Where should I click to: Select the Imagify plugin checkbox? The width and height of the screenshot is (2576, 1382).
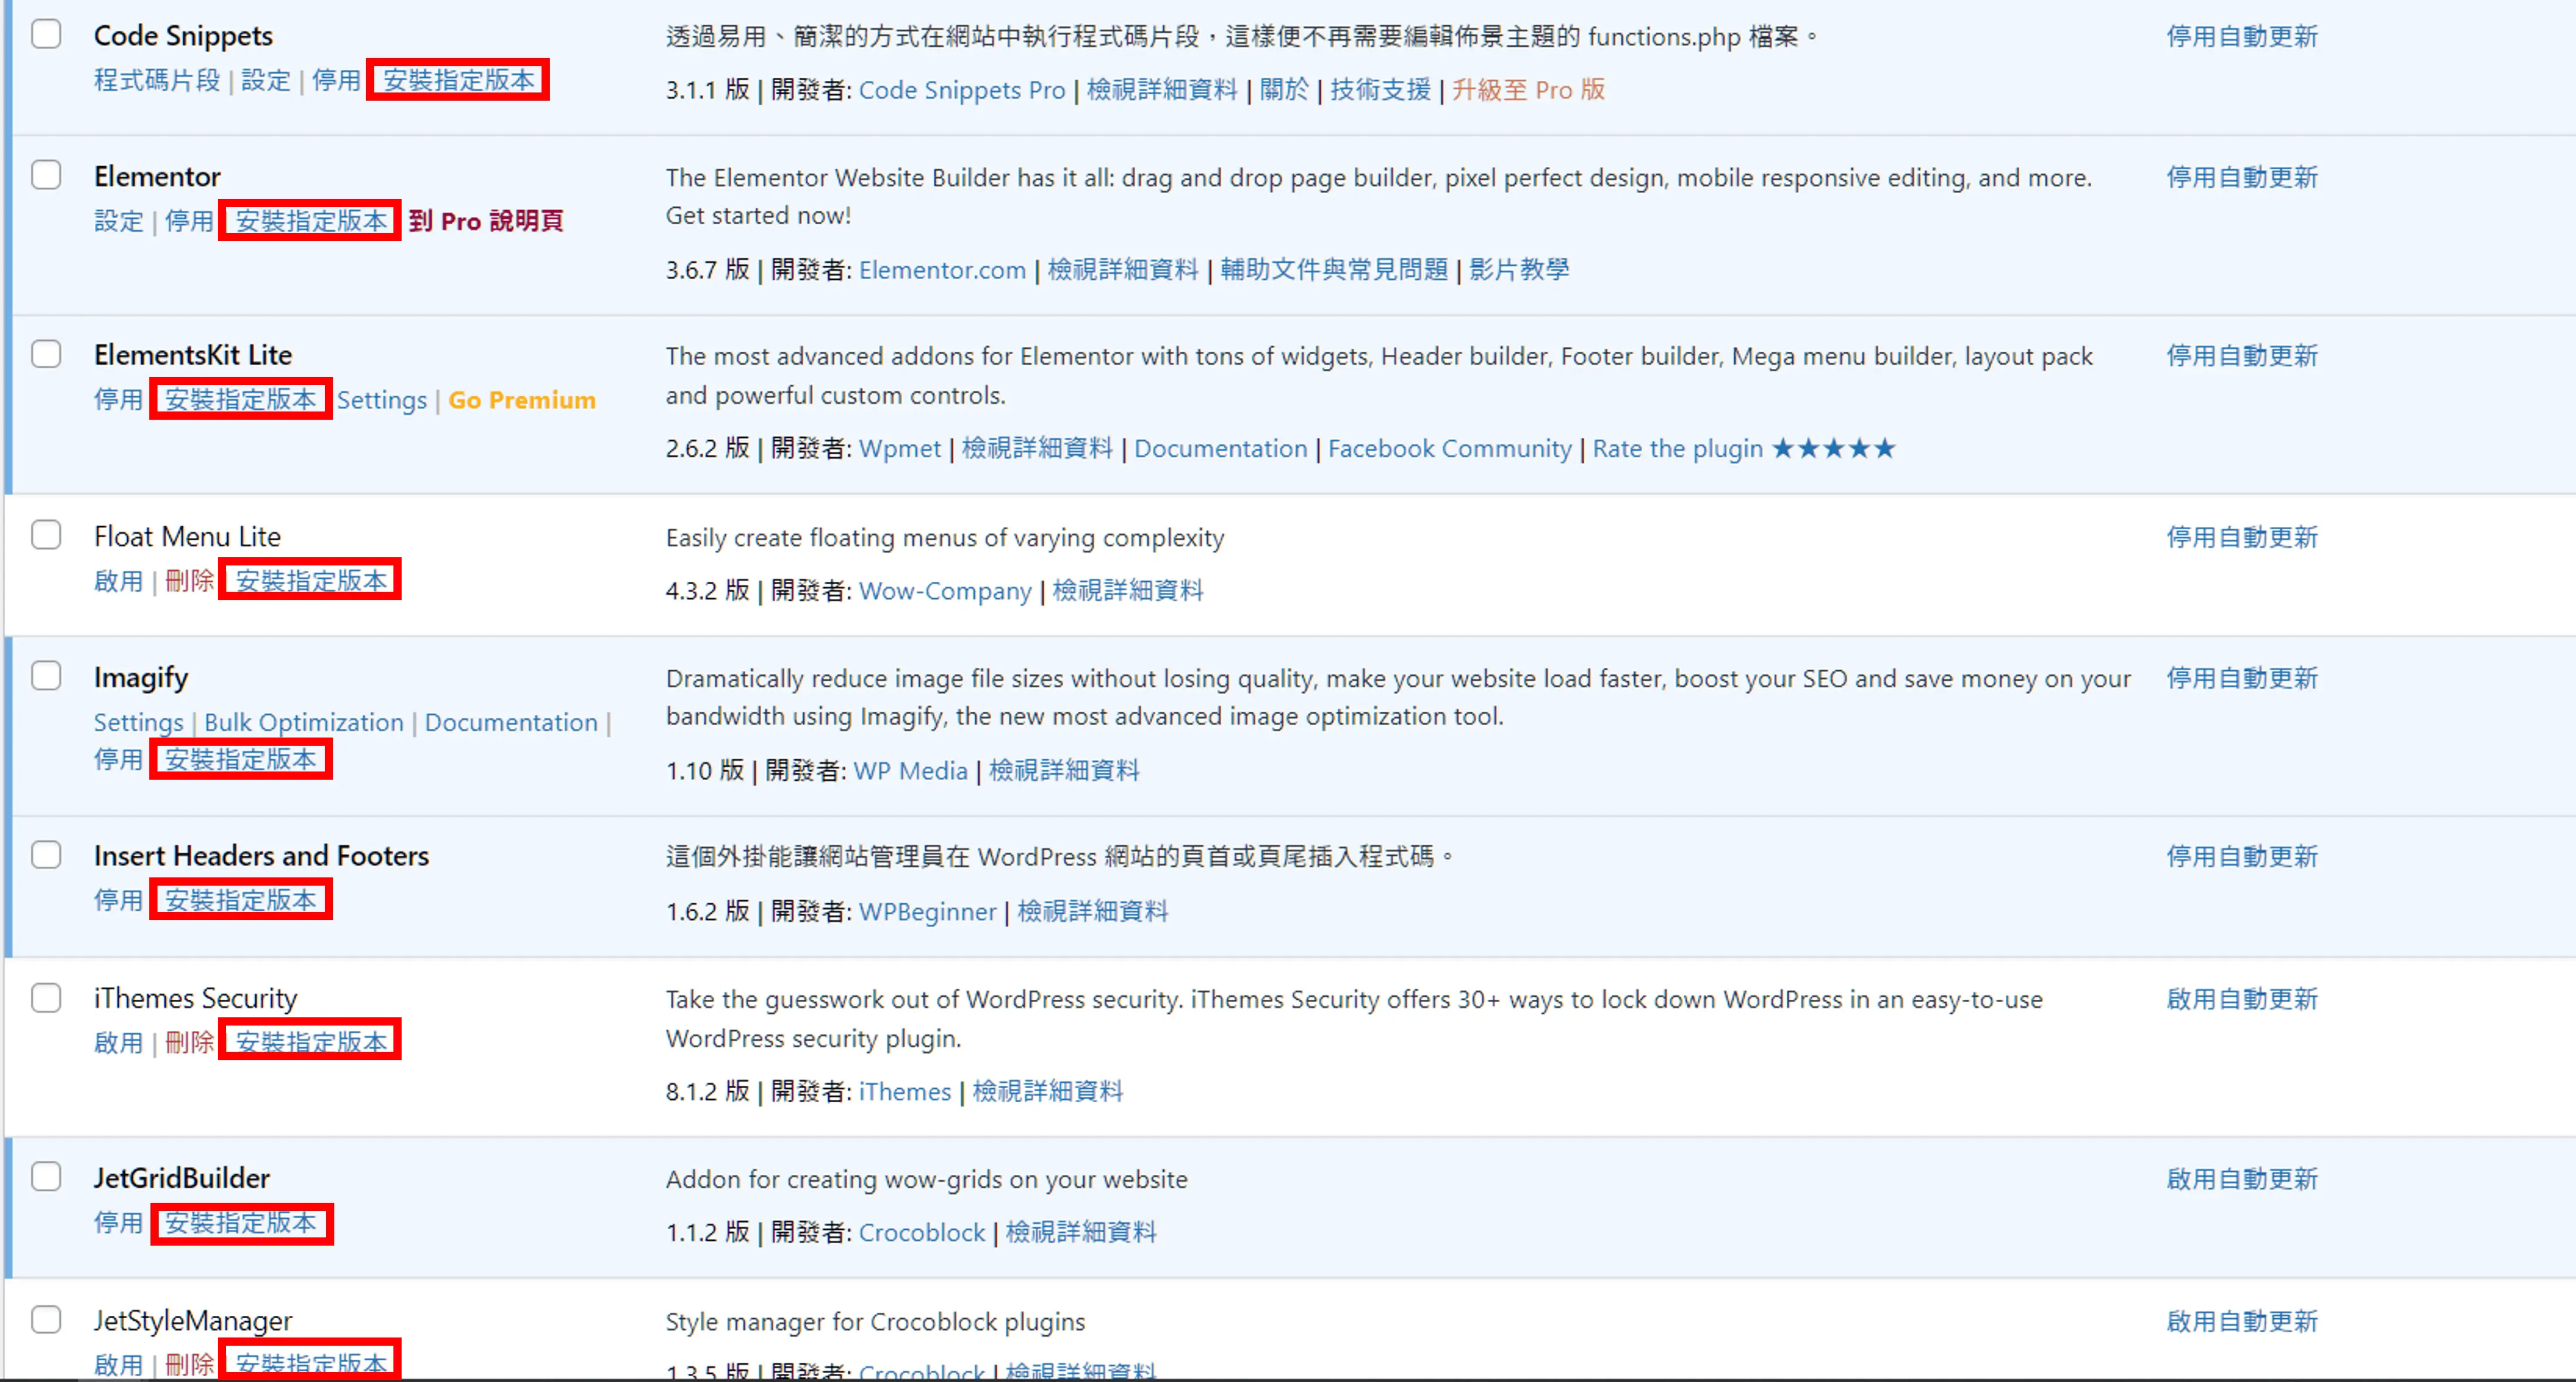tap(46, 676)
